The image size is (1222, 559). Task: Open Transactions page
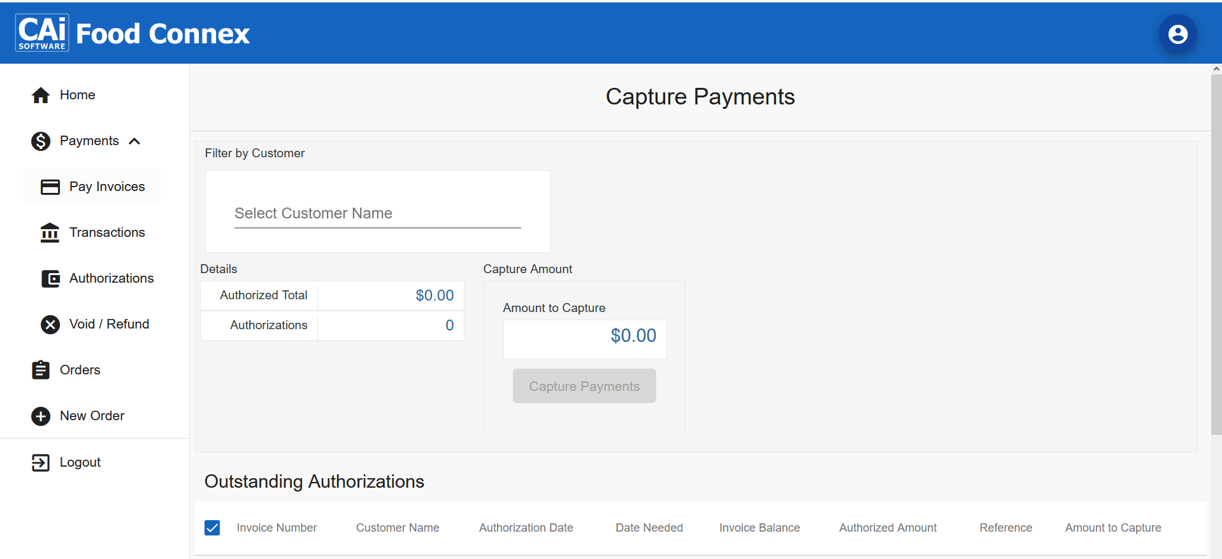[107, 232]
